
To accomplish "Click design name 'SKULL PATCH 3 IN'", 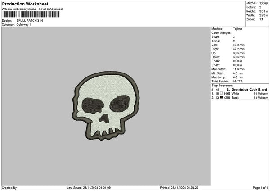I will tap(30, 21).
